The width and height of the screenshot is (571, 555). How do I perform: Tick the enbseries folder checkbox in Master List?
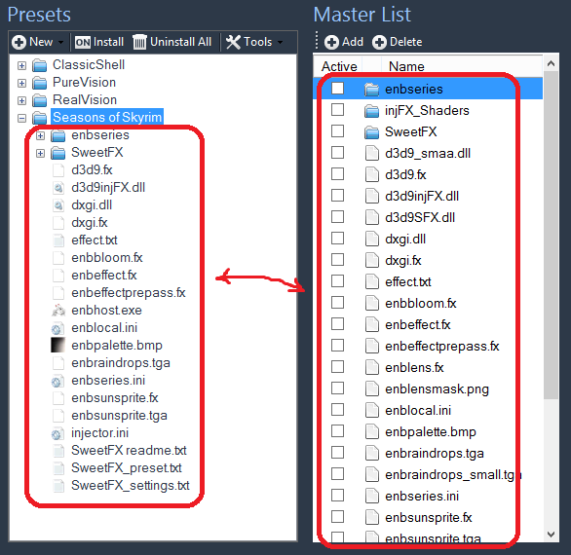(x=337, y=88)
